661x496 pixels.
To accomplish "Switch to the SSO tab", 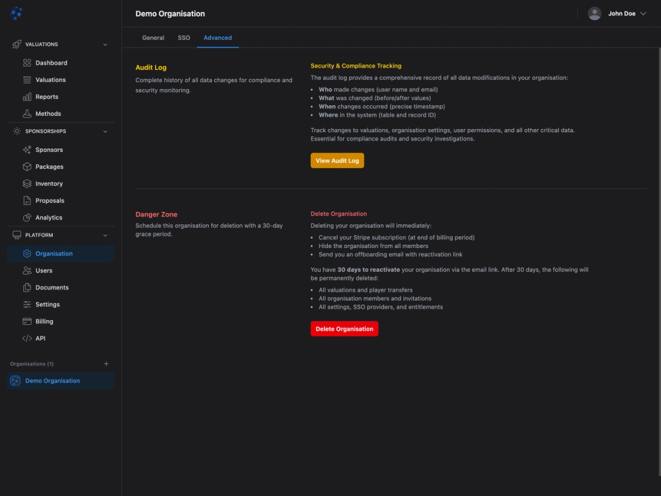I will (x=184, y=38).
